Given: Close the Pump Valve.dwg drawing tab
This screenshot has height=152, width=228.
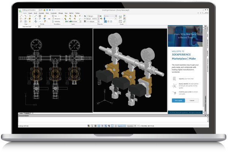Looking at the screenshot, I should 36,27.
